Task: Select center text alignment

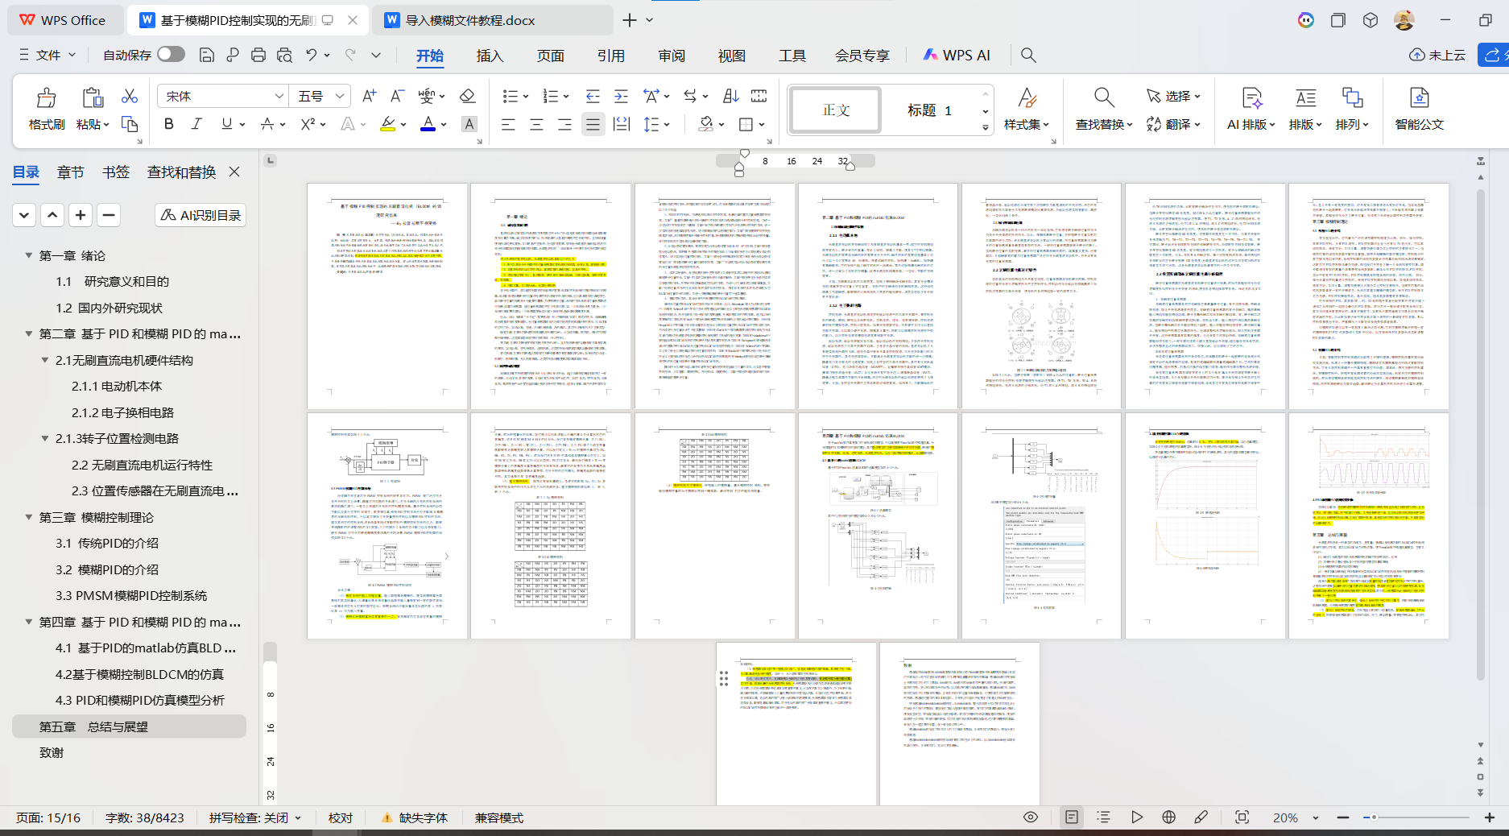Action: click(x=536, y=124)
